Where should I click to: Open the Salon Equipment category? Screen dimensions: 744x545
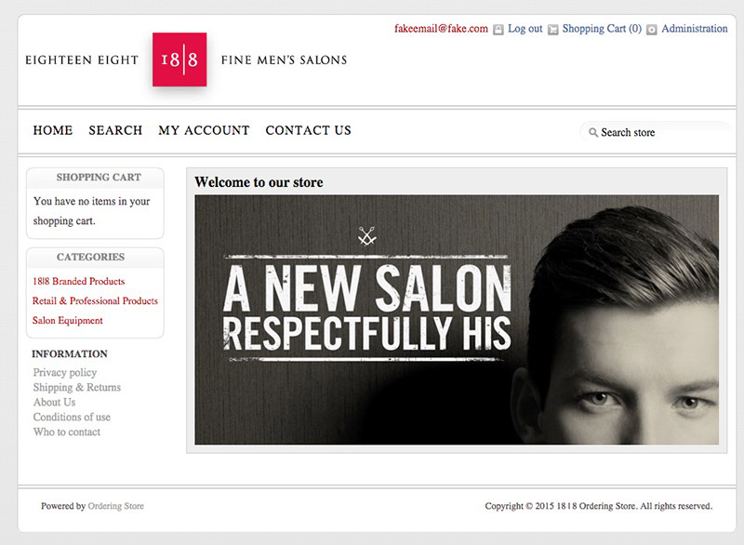(67, 320)
